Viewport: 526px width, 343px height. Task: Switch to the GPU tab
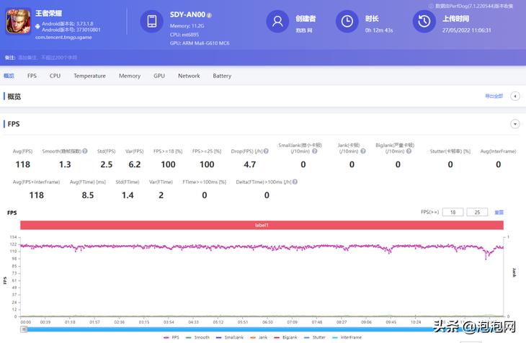[x=159, y=76]
